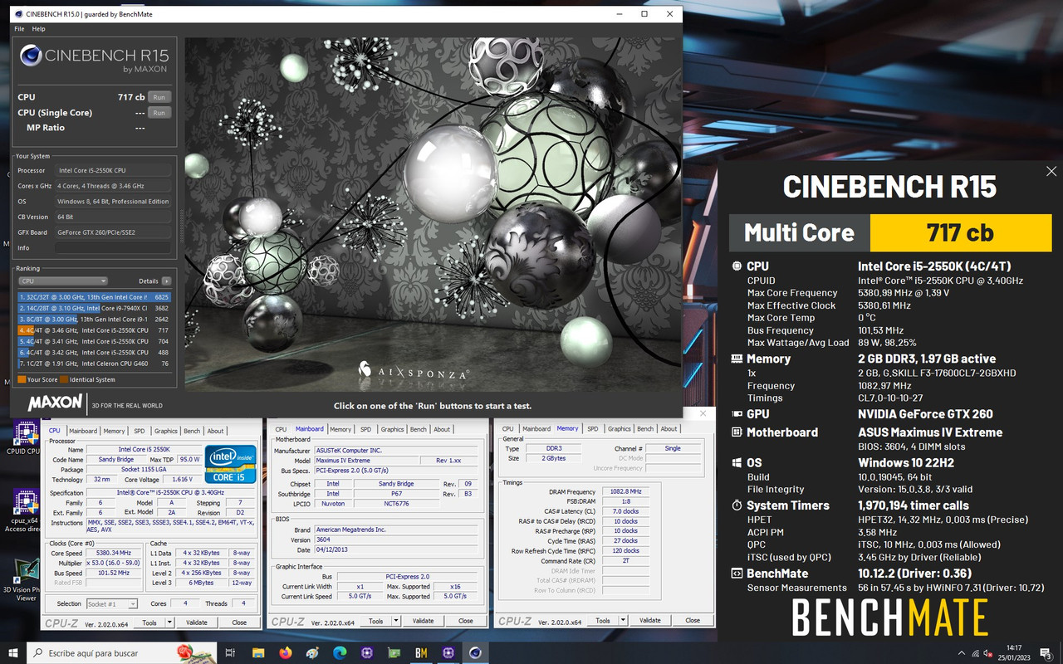Open Tools dropdown arrow in CPU-Z CPU window

tap(169, 622)
